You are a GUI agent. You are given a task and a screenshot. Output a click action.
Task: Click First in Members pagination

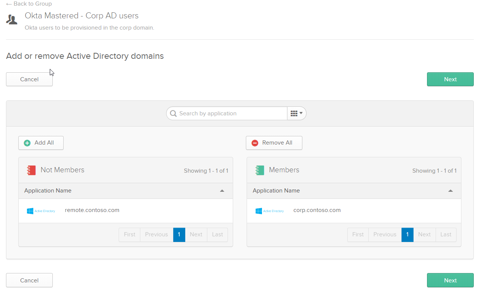point(358,234)
